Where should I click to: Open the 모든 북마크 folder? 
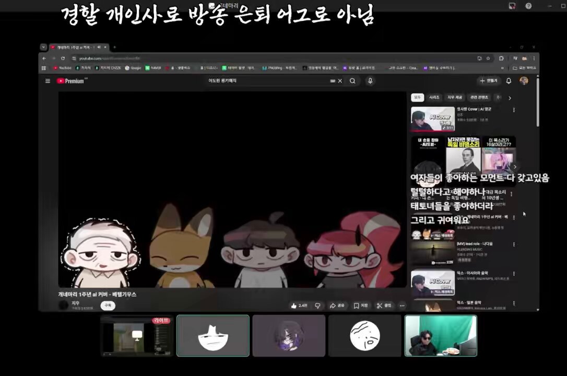point(524,68)
